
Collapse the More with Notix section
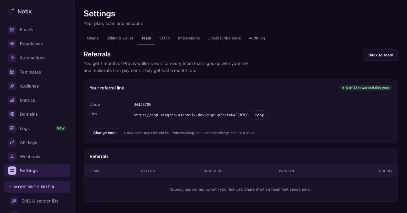(37, 187)
